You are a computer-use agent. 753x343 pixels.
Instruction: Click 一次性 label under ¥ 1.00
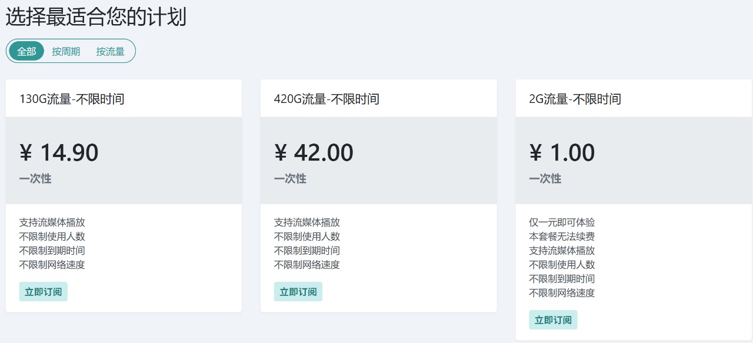(x=545, y=179)
